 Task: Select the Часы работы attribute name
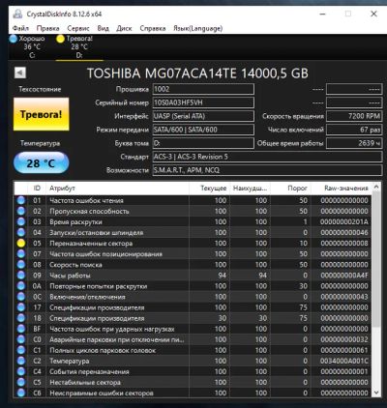70,276
